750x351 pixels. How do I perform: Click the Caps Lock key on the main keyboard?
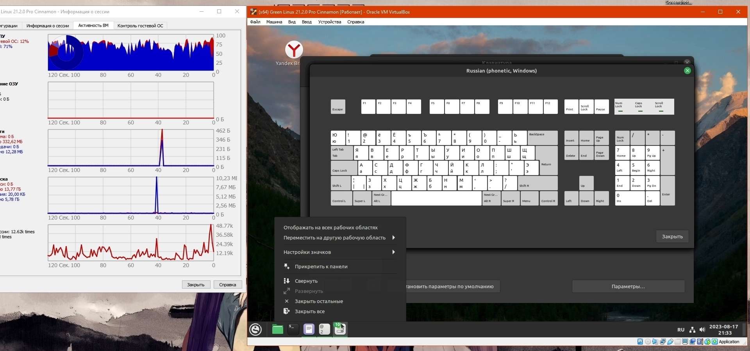[x=344, y=168]
